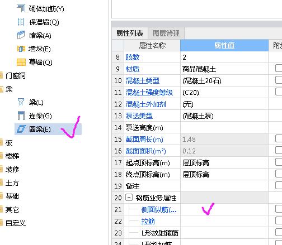Select the 幕墙(Q) icon
This screenshot has width=282, height=245.
pyautogui.click(x=21, y=62)
